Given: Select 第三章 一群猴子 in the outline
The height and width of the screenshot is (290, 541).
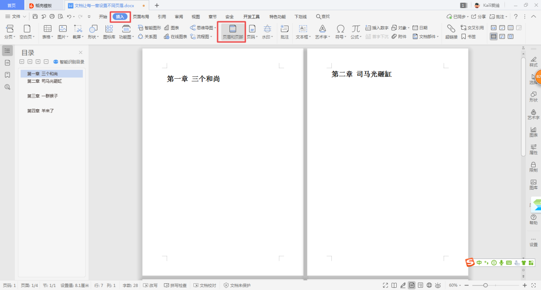Looking at the screenshot, I should [x=43, y=96].
